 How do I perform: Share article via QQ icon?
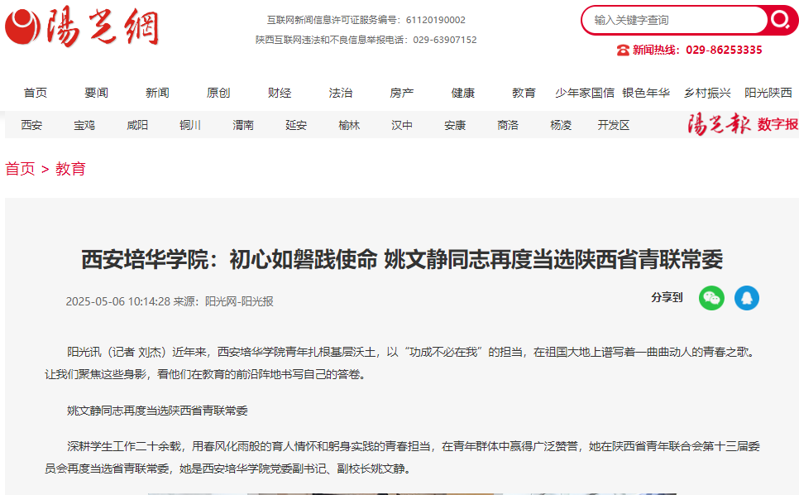click(746, 298)
